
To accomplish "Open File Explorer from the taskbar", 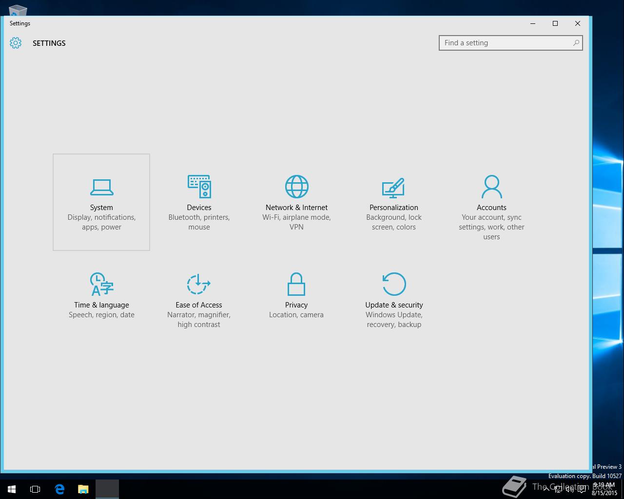I will [x=83, y=489].
